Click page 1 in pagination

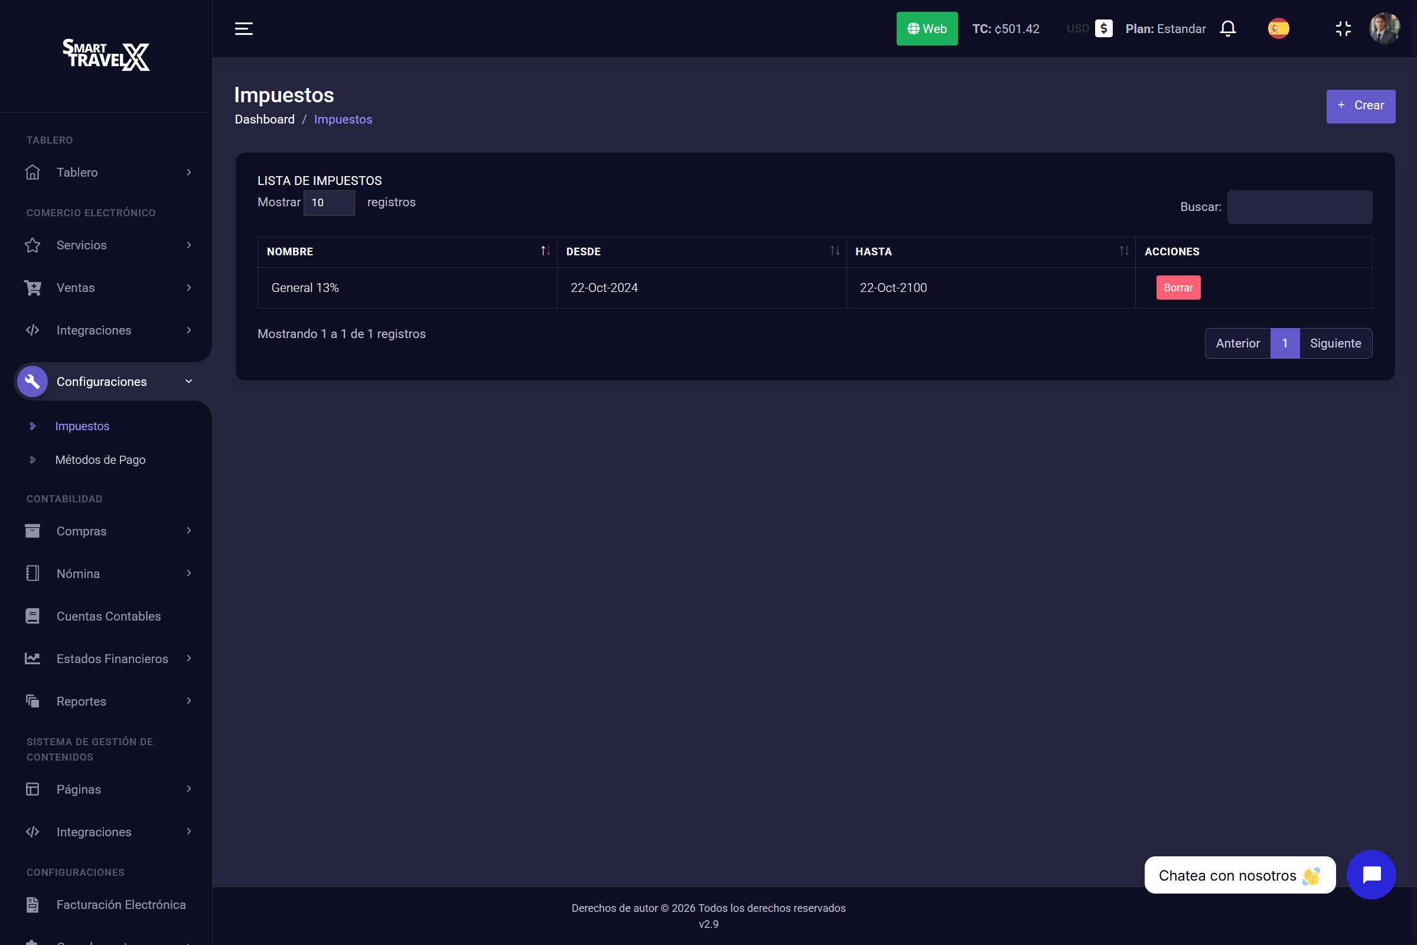tap(1285, 343)
